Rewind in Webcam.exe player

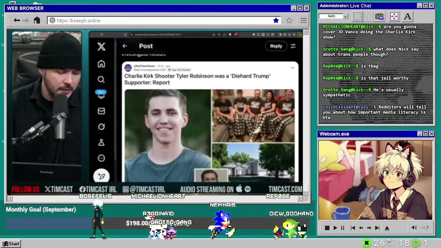tap(361, 228)
